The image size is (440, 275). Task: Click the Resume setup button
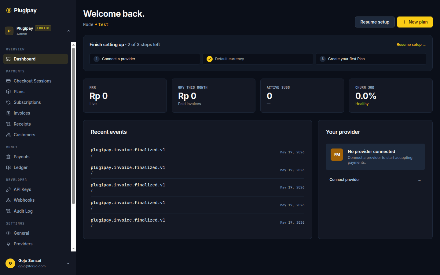(375, 22)
